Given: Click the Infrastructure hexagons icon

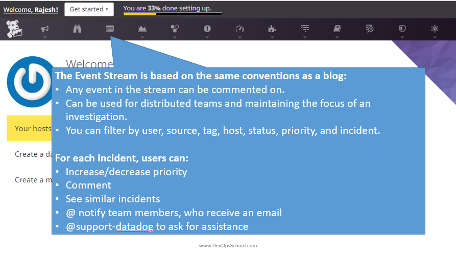Looking at the screenshot, I should pyautogui.click(x=175, y=29).
